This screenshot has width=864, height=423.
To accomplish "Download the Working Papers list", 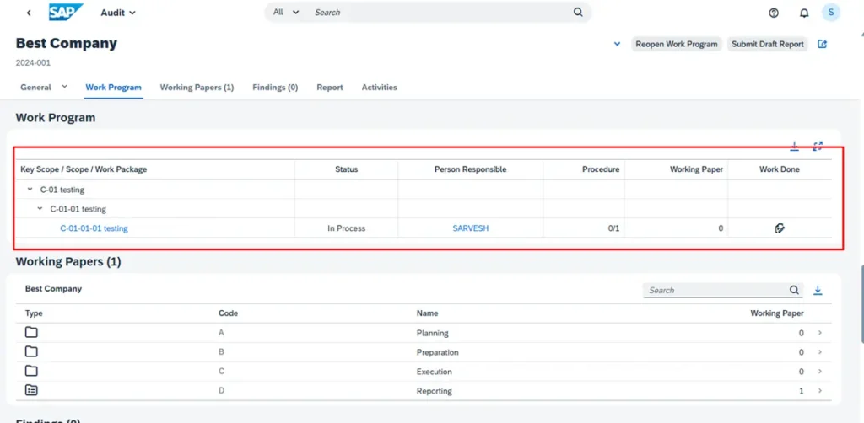I will click(818, 291).
